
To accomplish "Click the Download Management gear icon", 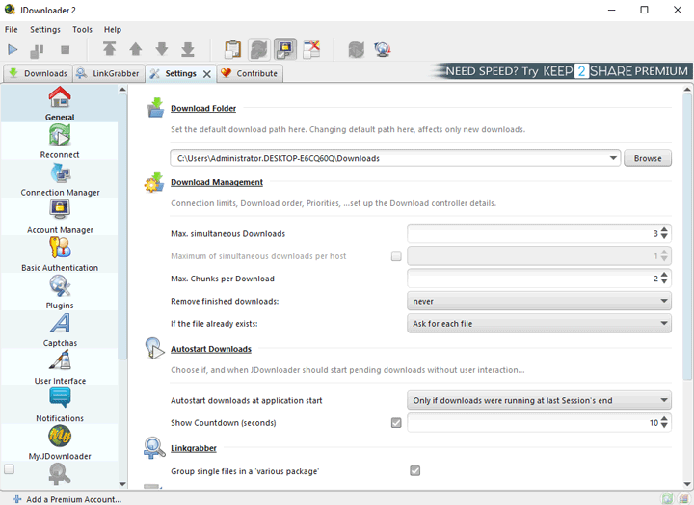I will coord(154,182).
